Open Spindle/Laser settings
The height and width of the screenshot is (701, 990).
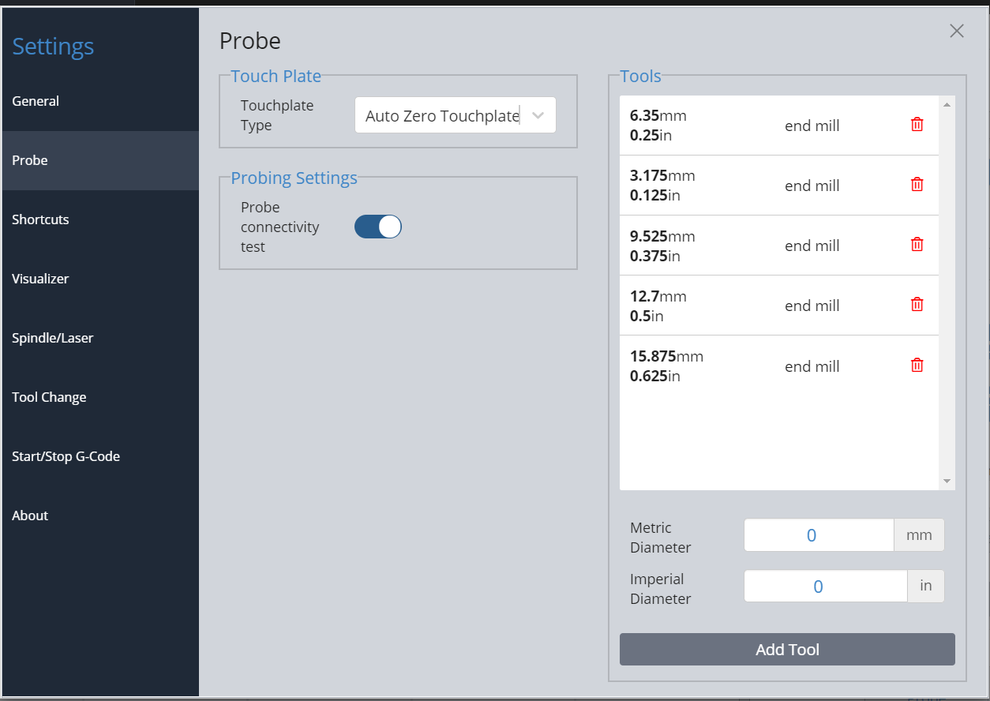pyautogui.click(x=53, y=338)
